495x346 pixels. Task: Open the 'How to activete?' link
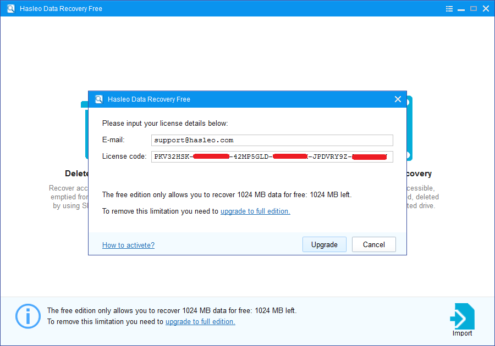pos(128,245)
